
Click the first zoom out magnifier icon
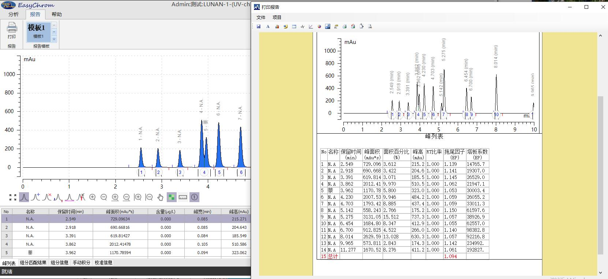[x=104, y=197]
